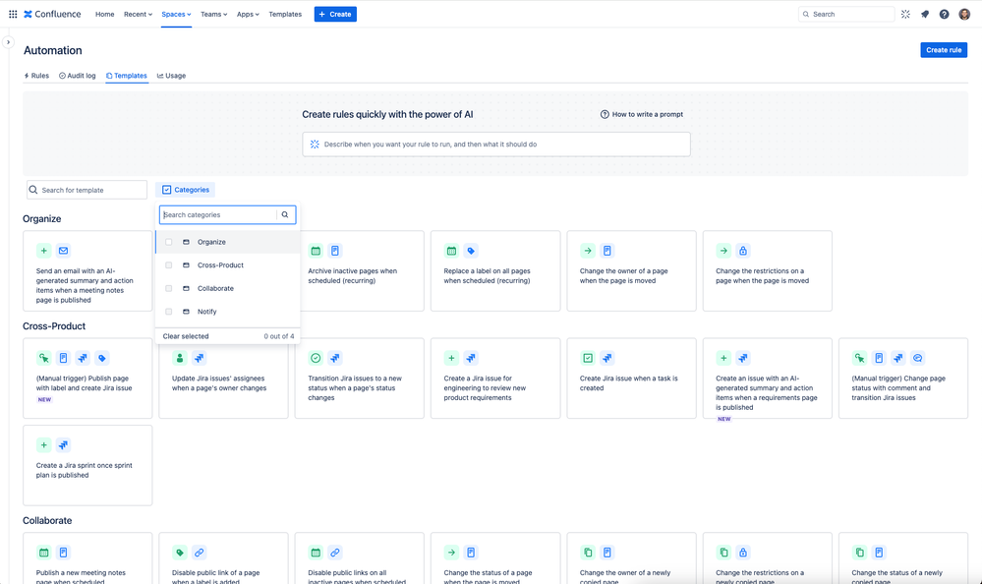Screen dimensions: 982x584
Task: Click the page icon on Publish a new meeting notes card
Action: point(63,553)
